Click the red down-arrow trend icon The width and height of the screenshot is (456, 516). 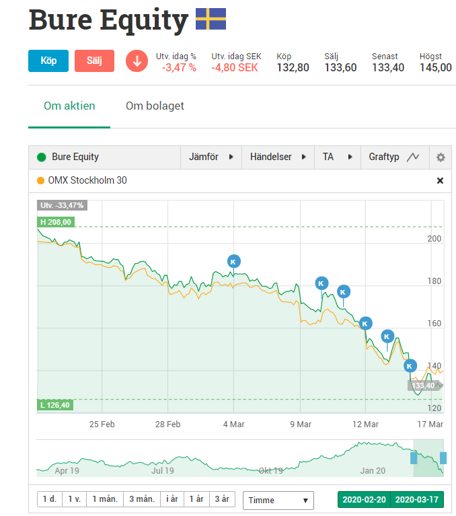click(x=137, y=61)
